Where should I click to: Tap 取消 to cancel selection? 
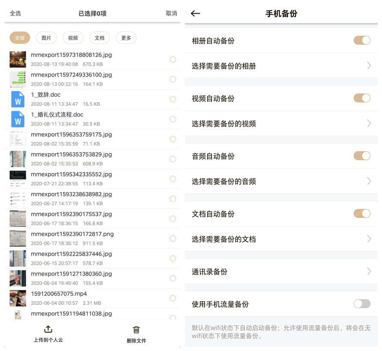pos(171,13)
